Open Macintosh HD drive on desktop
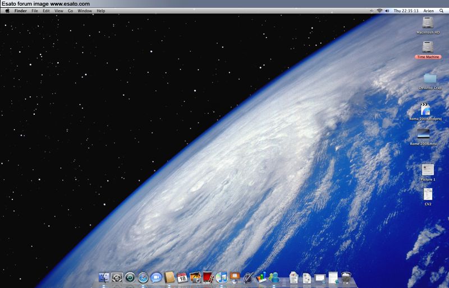This screenshot has width=449, height=288. (428, 25)
